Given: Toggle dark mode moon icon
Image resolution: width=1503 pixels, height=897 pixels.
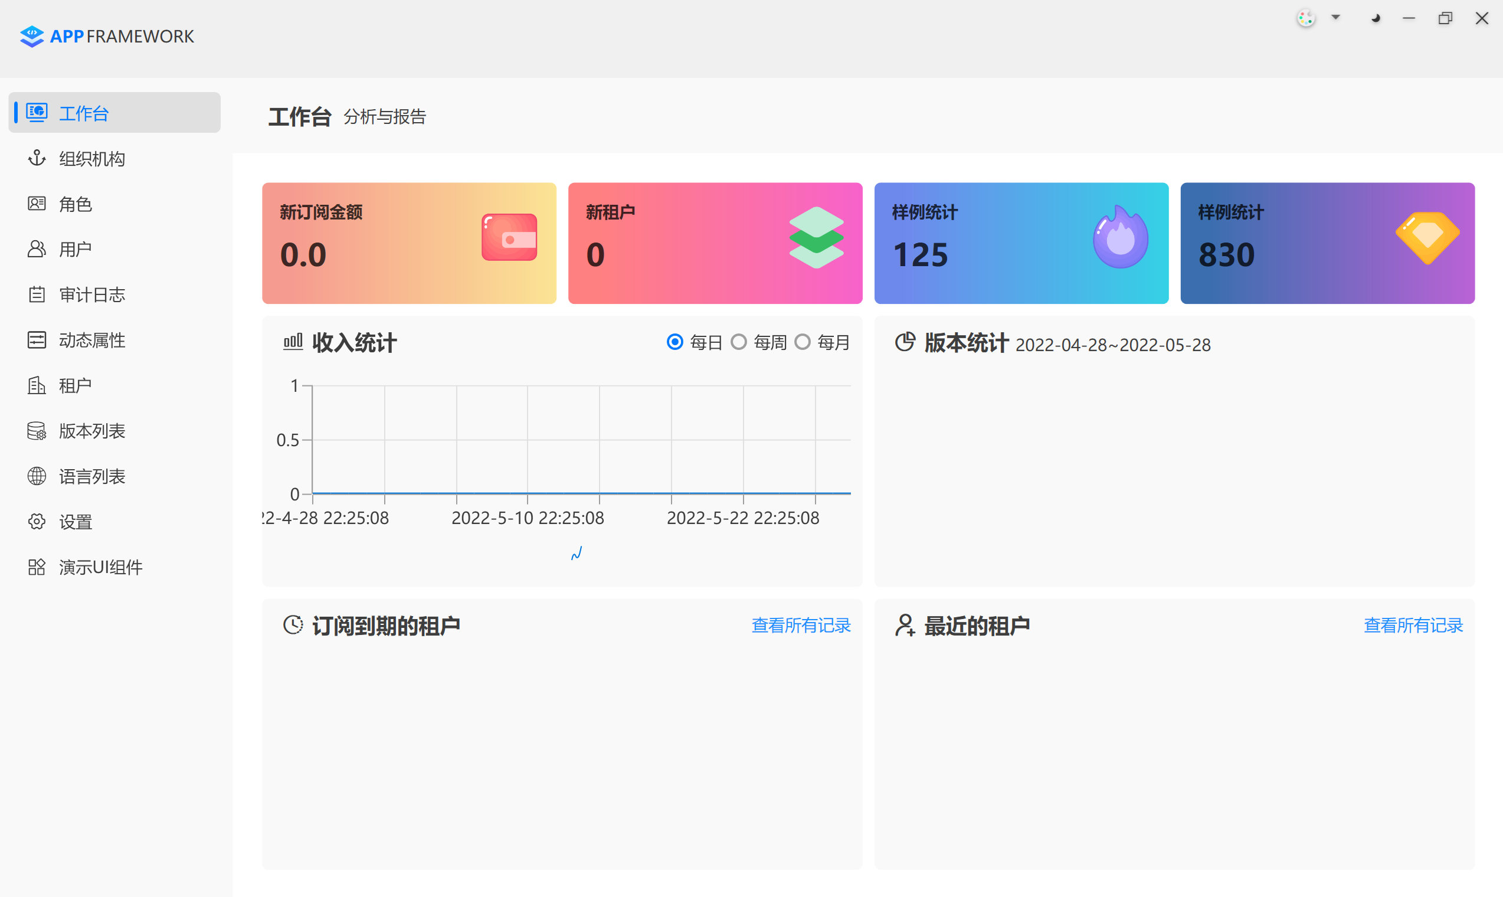Looking at the screenshot, I should click(1376, 19).
